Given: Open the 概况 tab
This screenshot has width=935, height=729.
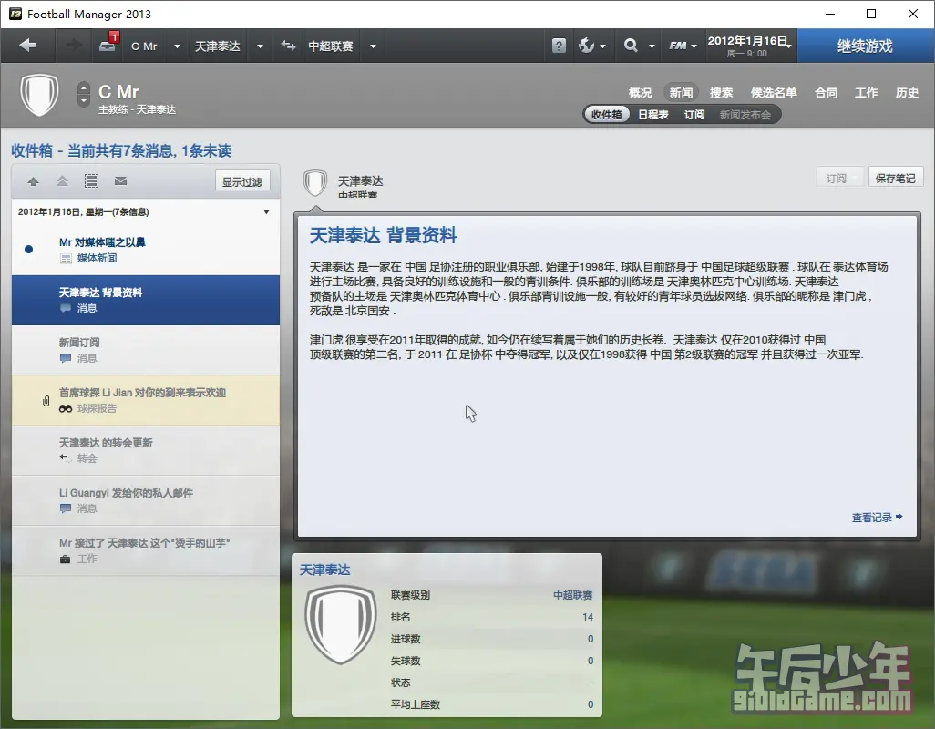Looking at the screenshot, I should [640, 93].
